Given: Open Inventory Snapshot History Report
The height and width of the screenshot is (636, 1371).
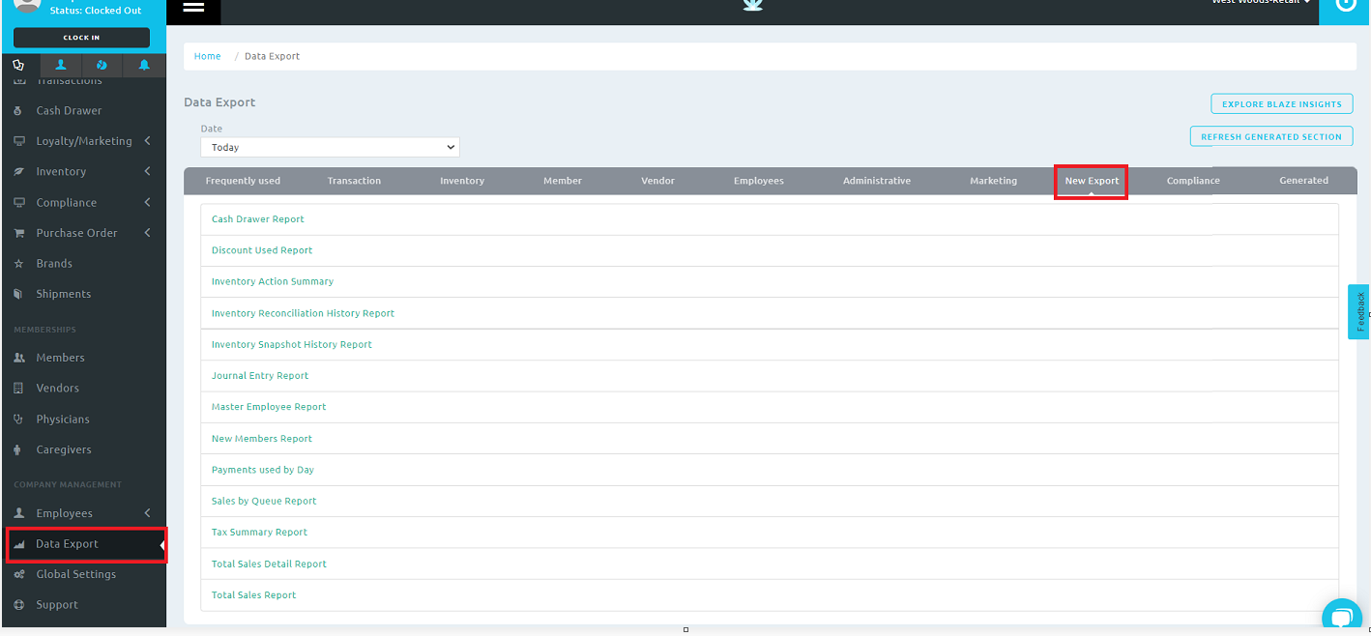Looking at the screenshot, I should pyautogui.click(x=292, y=345).
